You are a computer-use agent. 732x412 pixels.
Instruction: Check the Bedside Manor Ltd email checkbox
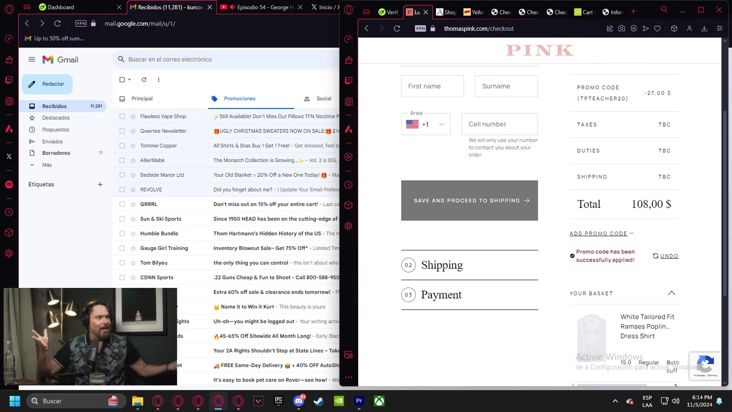(122, 175)
